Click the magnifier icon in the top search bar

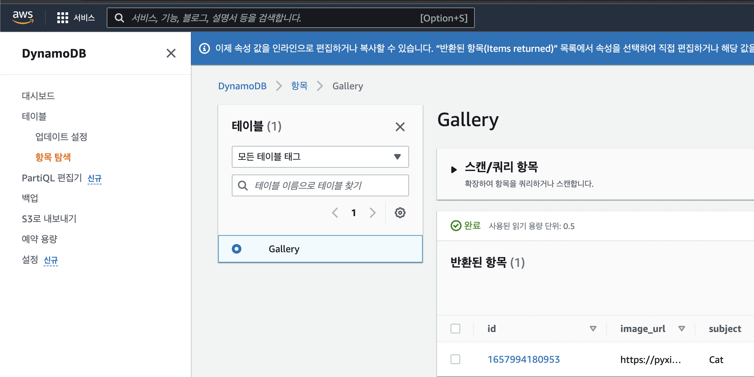[119, 18]
